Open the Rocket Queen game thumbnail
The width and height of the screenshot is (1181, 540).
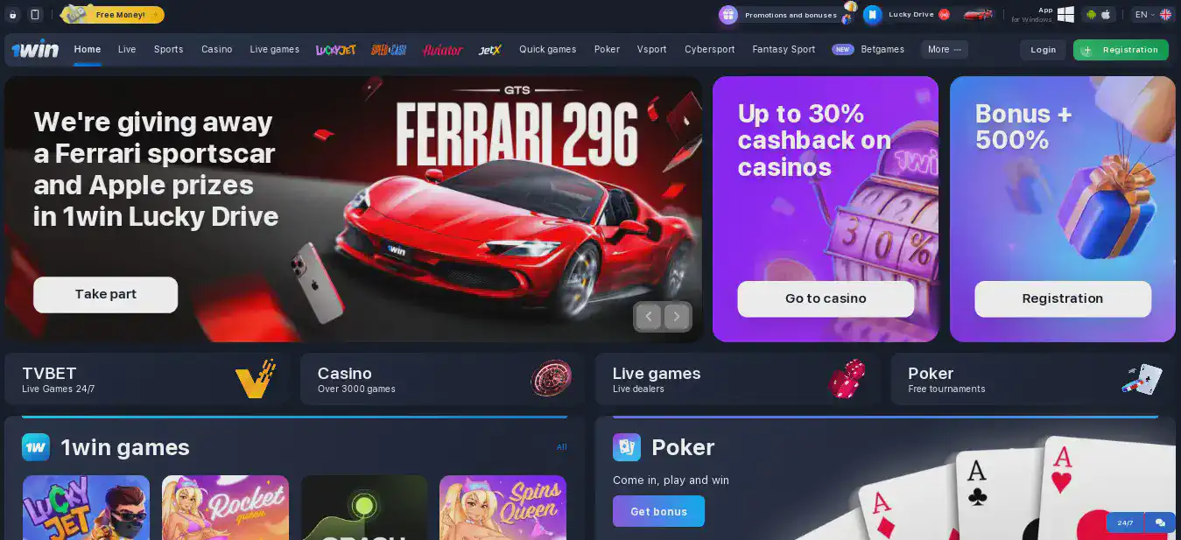[225, 508]
